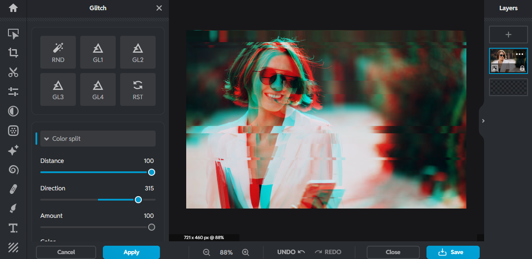This screenshot has width=532, height=259.
Task: Click the Glitch panel title
Action: (98, 8)
